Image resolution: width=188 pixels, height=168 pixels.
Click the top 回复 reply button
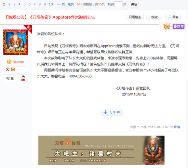click(173, 17)
